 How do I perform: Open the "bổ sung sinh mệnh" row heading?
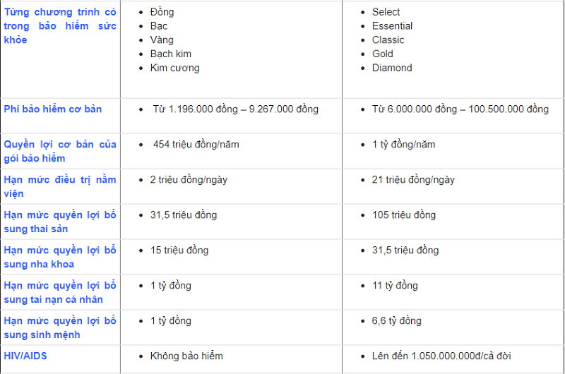[x=60, y=328]
